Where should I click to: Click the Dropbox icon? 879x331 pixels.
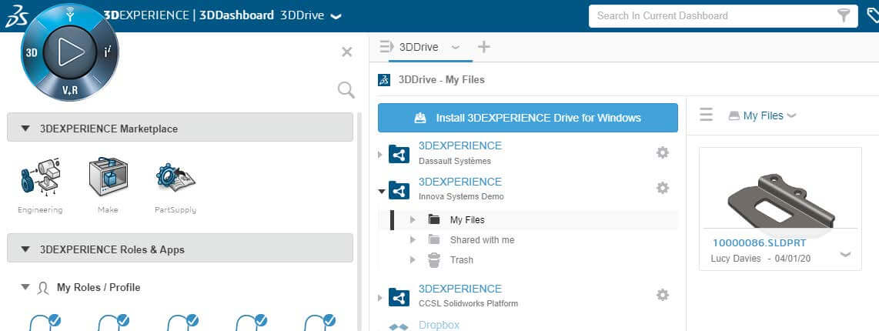399,326
